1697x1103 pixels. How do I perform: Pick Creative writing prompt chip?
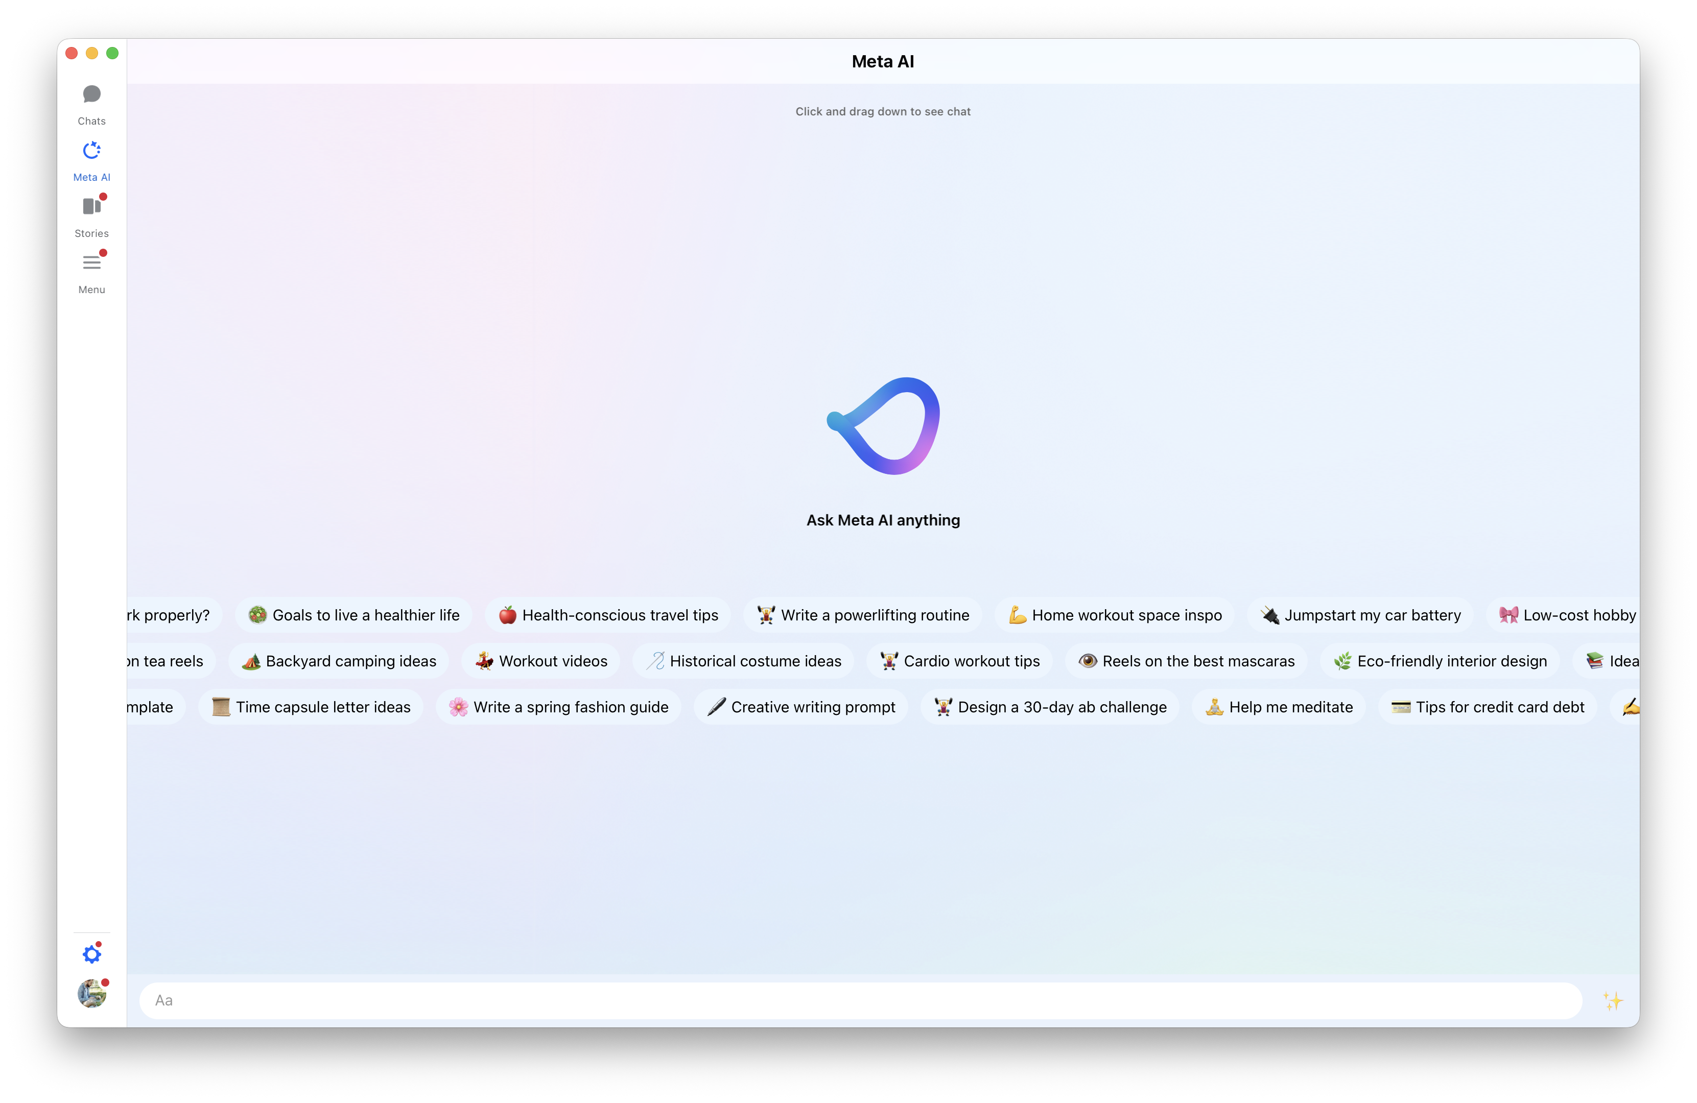pos(800,707)
